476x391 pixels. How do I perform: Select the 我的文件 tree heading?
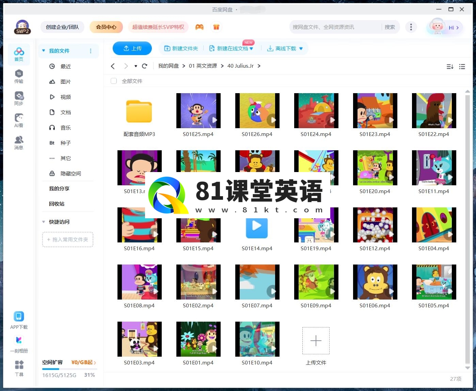[59, 51]
